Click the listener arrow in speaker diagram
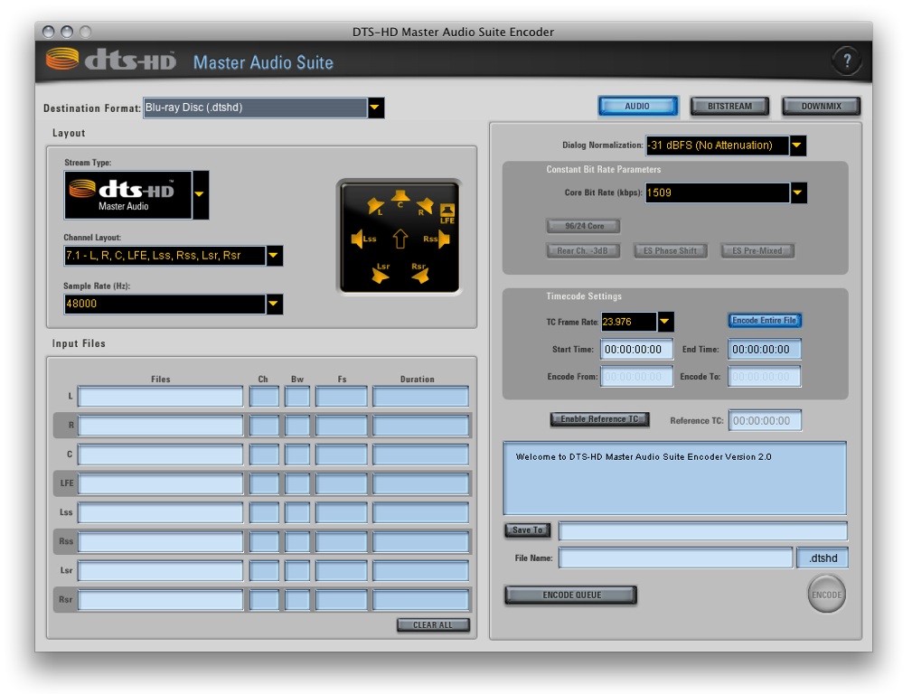Image resolution: width=912 pixels, height=694 pixels. 400,239
